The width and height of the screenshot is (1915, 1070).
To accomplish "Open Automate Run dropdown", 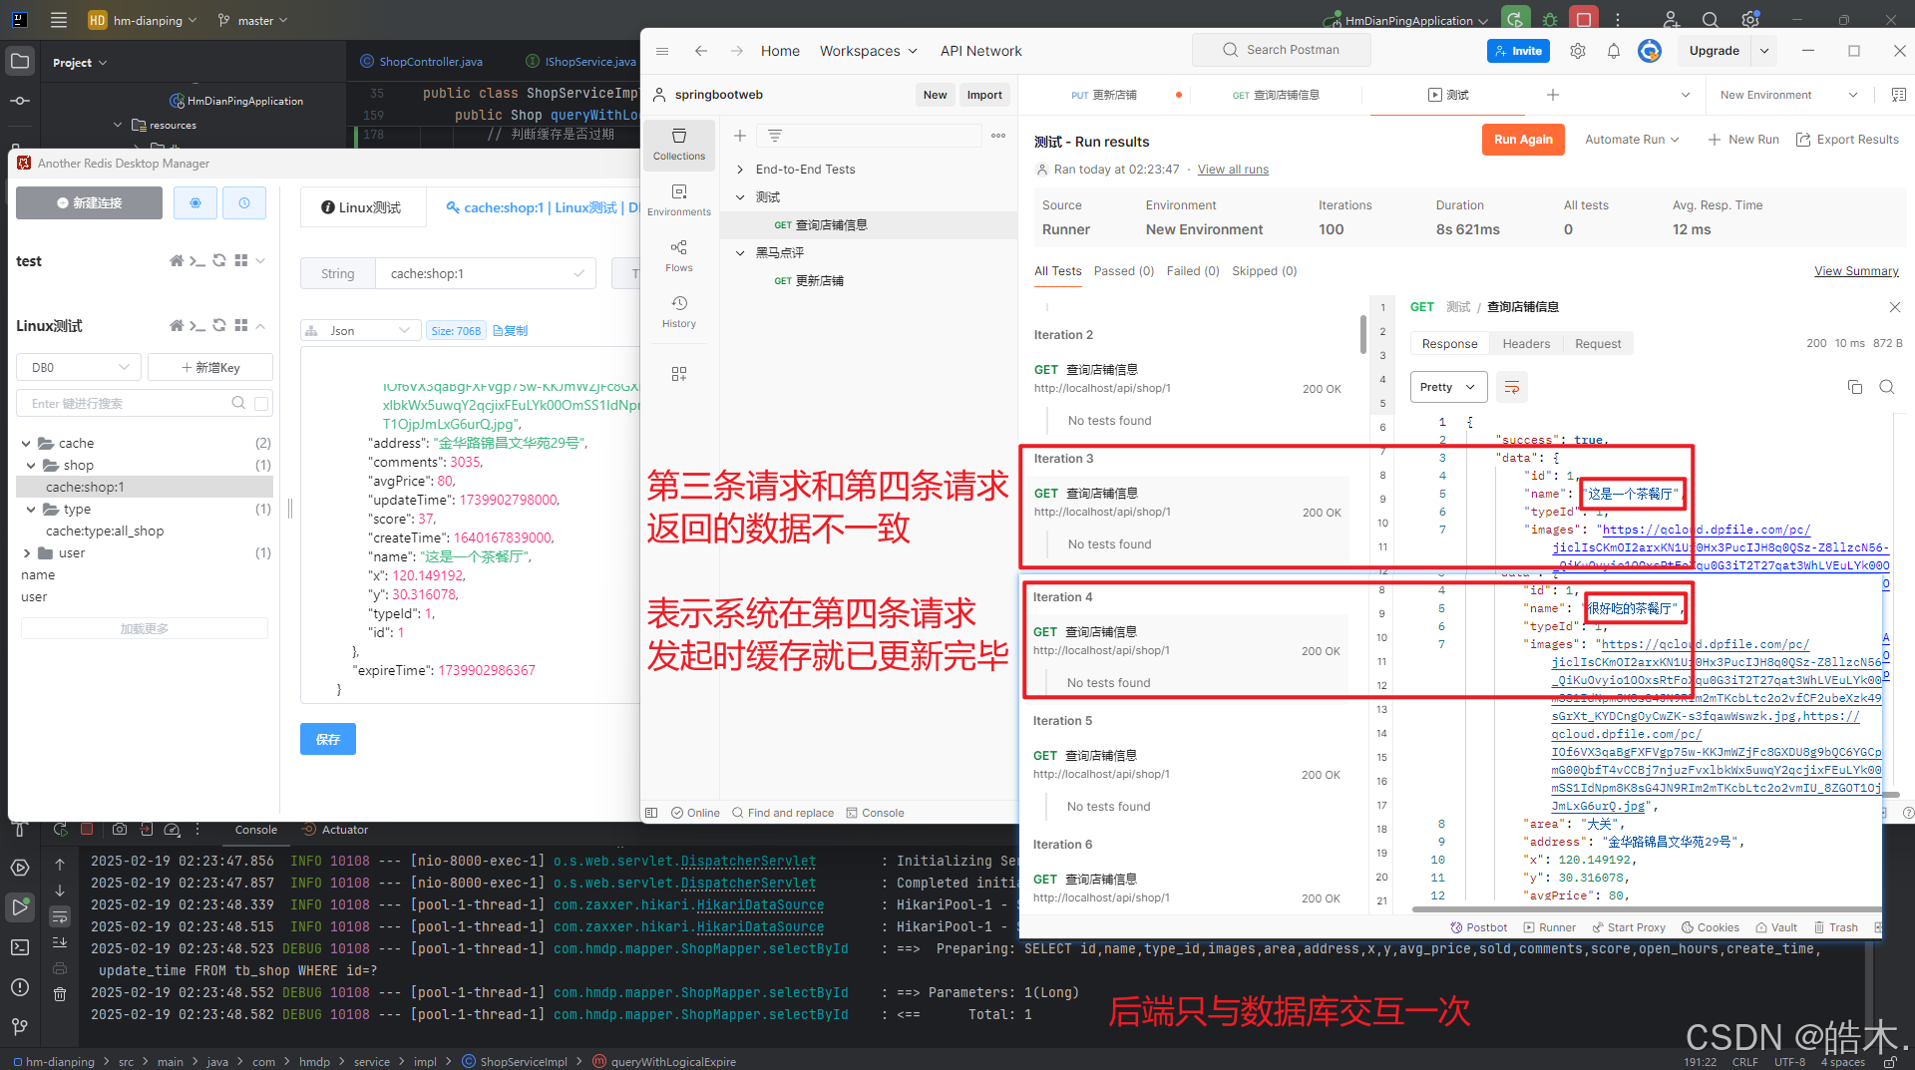I will (x=1632, y=140).
